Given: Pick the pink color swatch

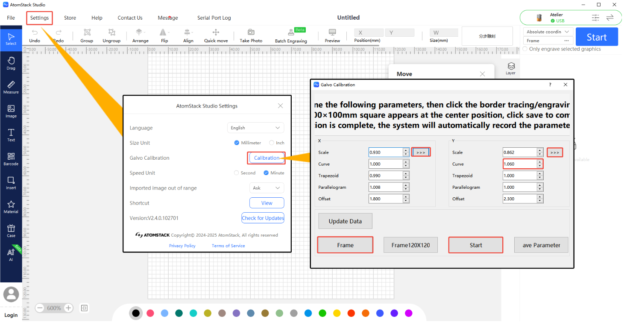Looking at the screenshot, I should pyautogui.click(x=150, y=313).
